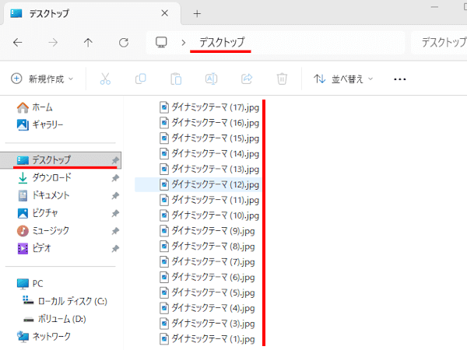Click the search box labeled デスクトップ
The image size is (467, 350).
pyautogui.click(x=439, y=43)
